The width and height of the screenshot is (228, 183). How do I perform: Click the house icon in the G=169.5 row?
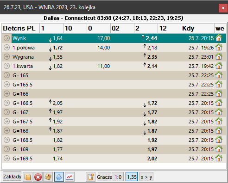pos(219,158)
